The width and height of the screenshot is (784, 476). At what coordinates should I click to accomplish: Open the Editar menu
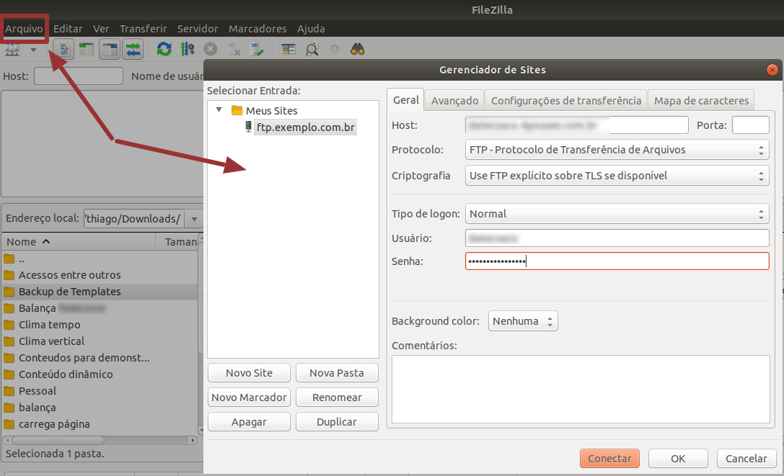(x=68, y=29)
